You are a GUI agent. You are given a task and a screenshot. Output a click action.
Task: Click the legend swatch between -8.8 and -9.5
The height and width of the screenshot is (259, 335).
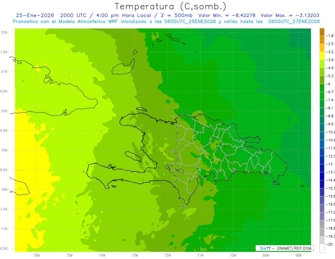coord(322,120)
